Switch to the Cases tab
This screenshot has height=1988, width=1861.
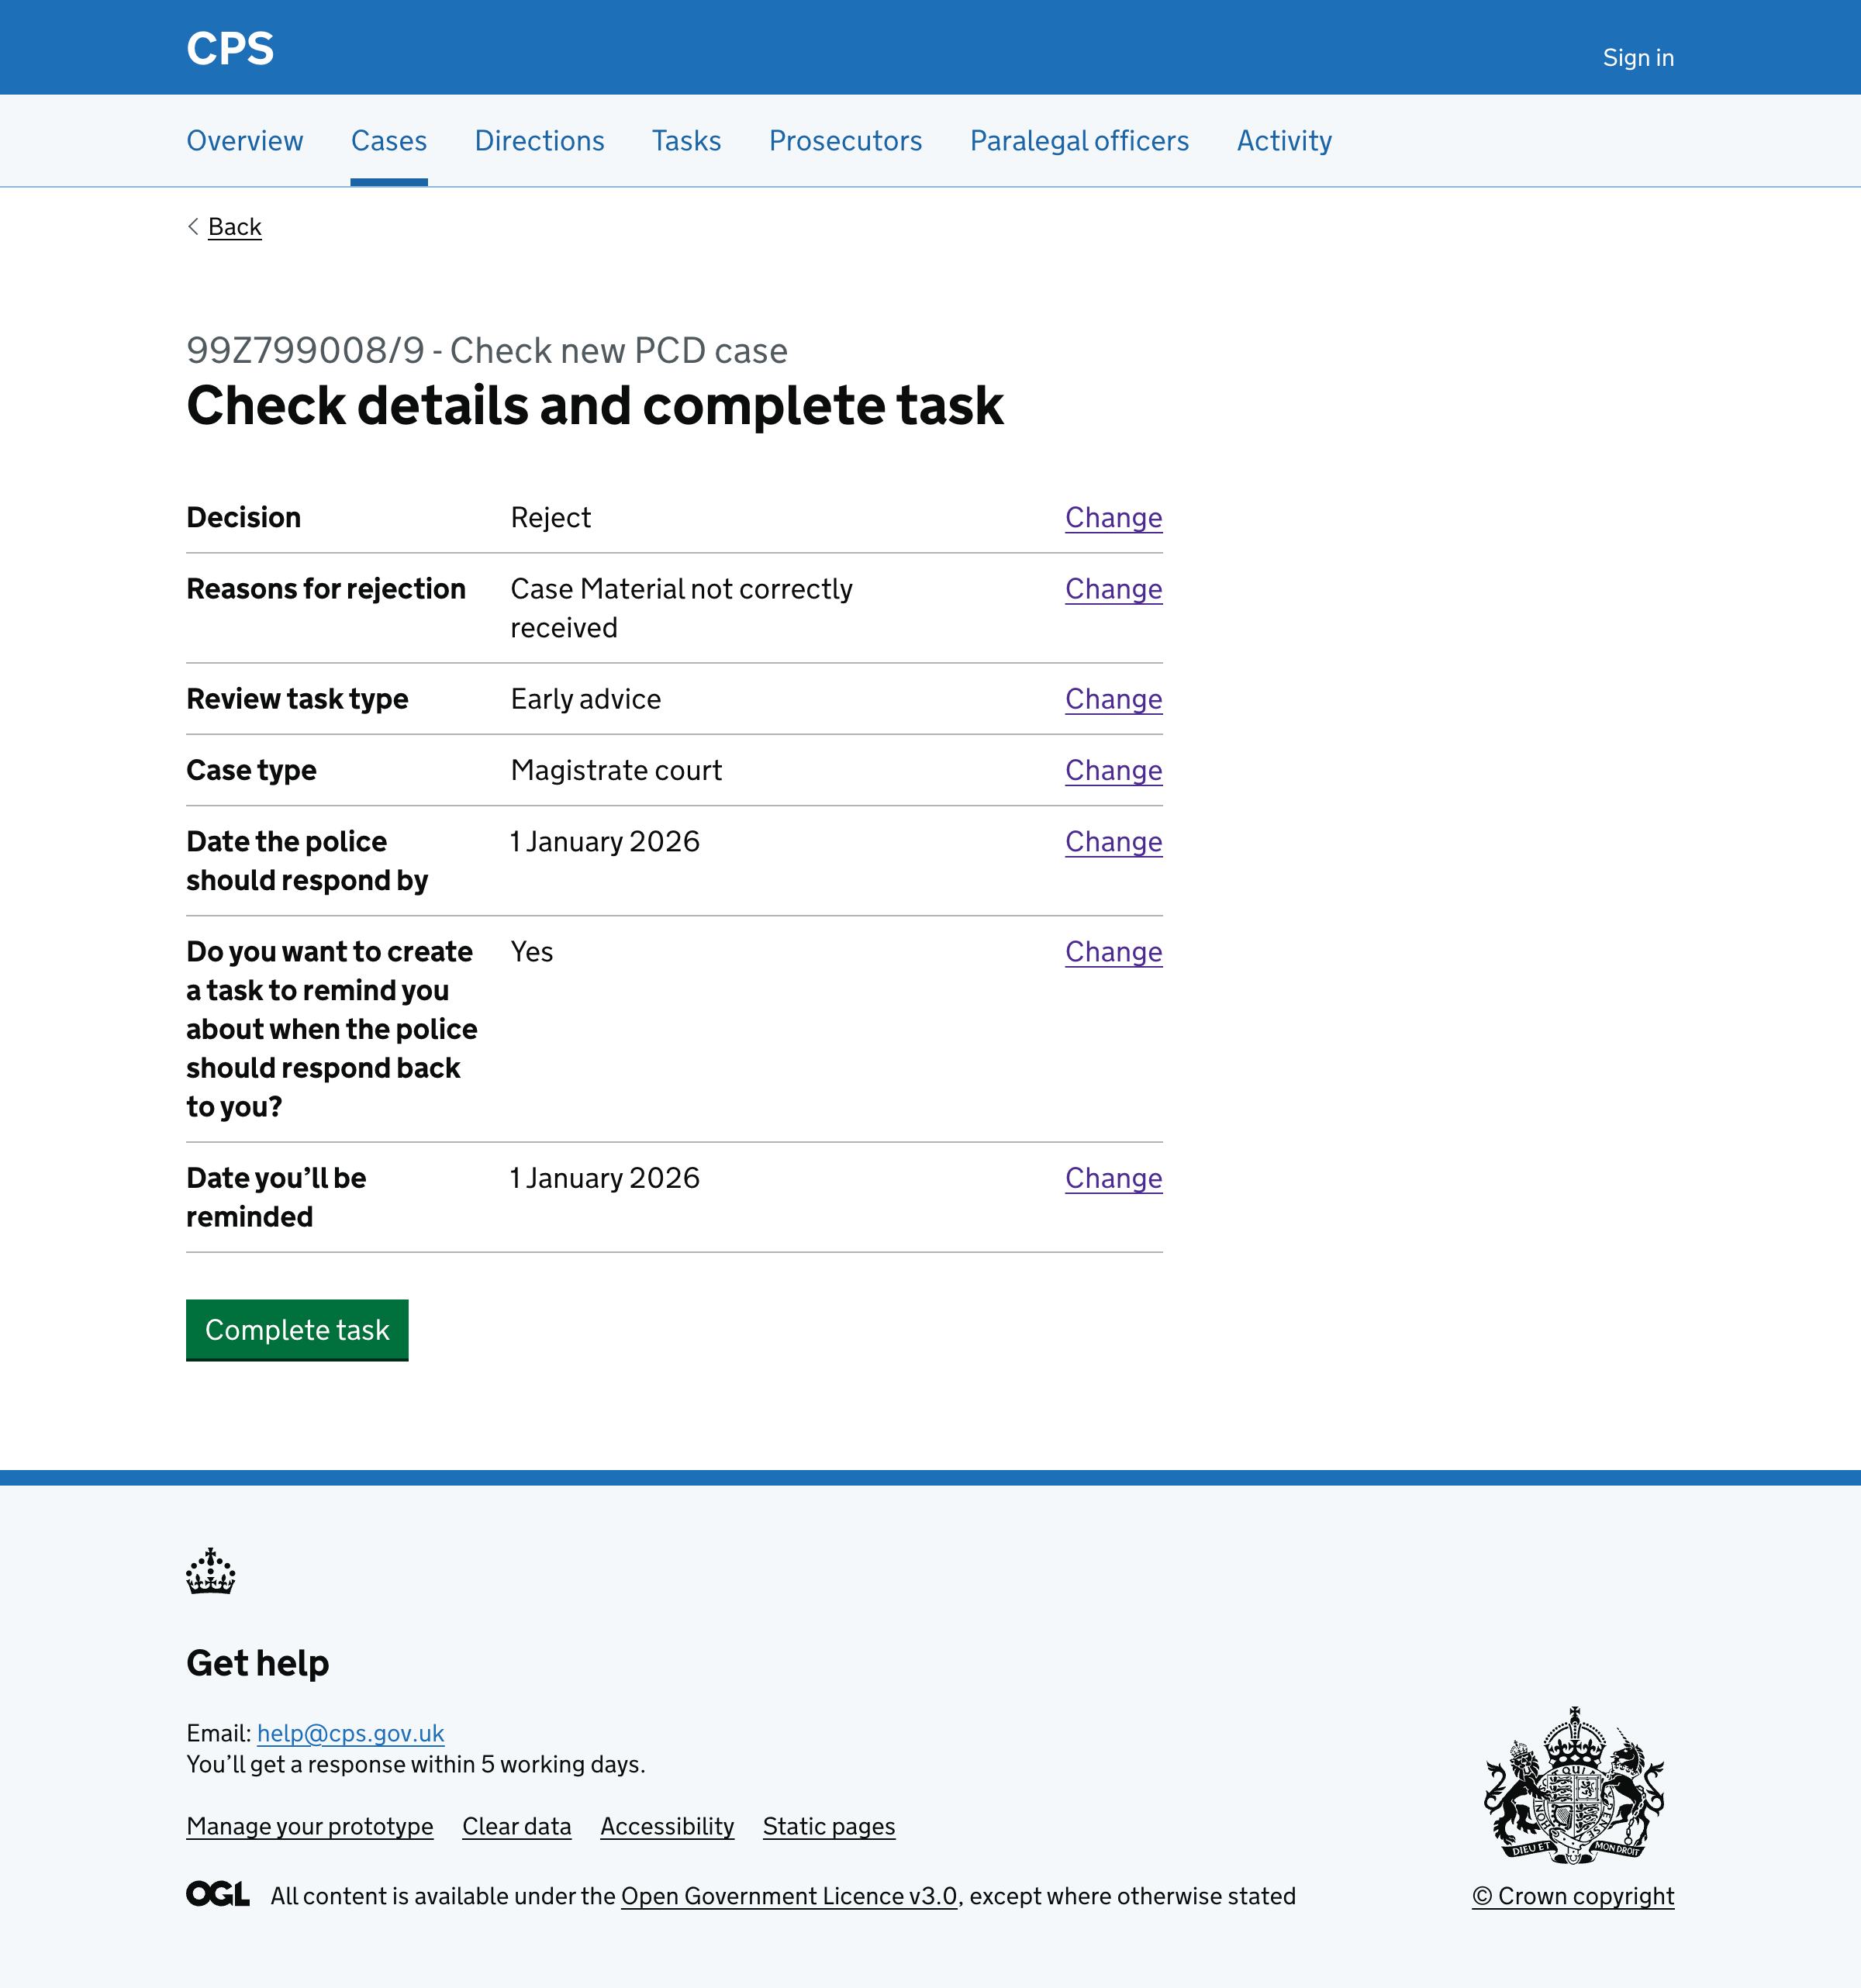(388, 141)
